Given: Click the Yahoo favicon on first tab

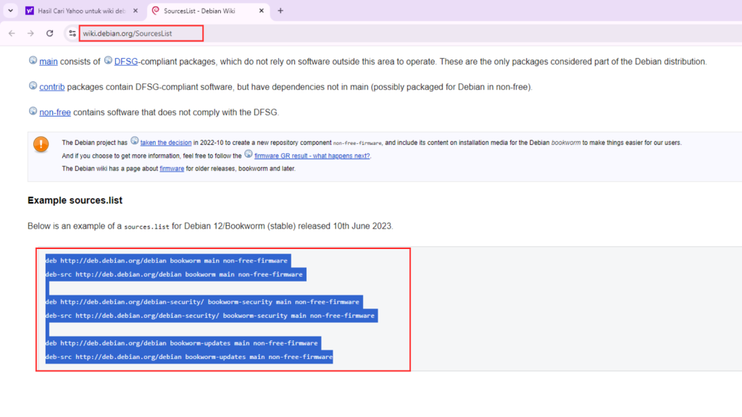Looking at the screenshot, I should (29, 11).
